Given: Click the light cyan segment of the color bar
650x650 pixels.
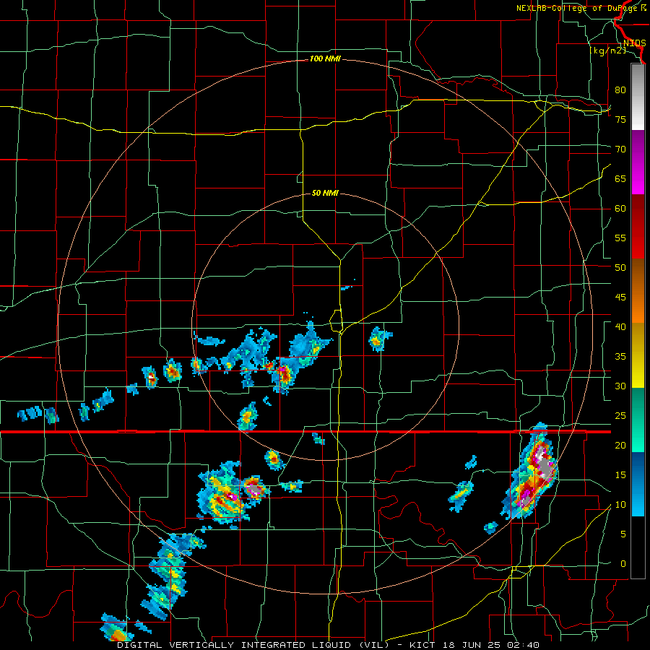Looking at the screenshot, I should [638, 500].
